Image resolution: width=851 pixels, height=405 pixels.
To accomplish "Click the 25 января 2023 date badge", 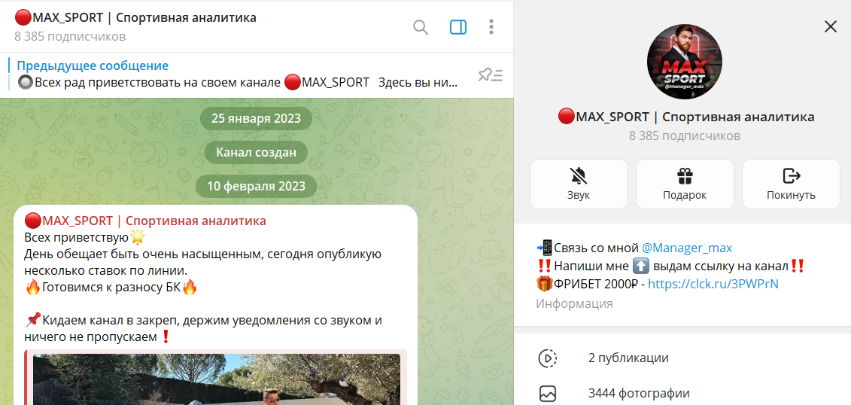I will pyautogui.click(x=256, y=118).
